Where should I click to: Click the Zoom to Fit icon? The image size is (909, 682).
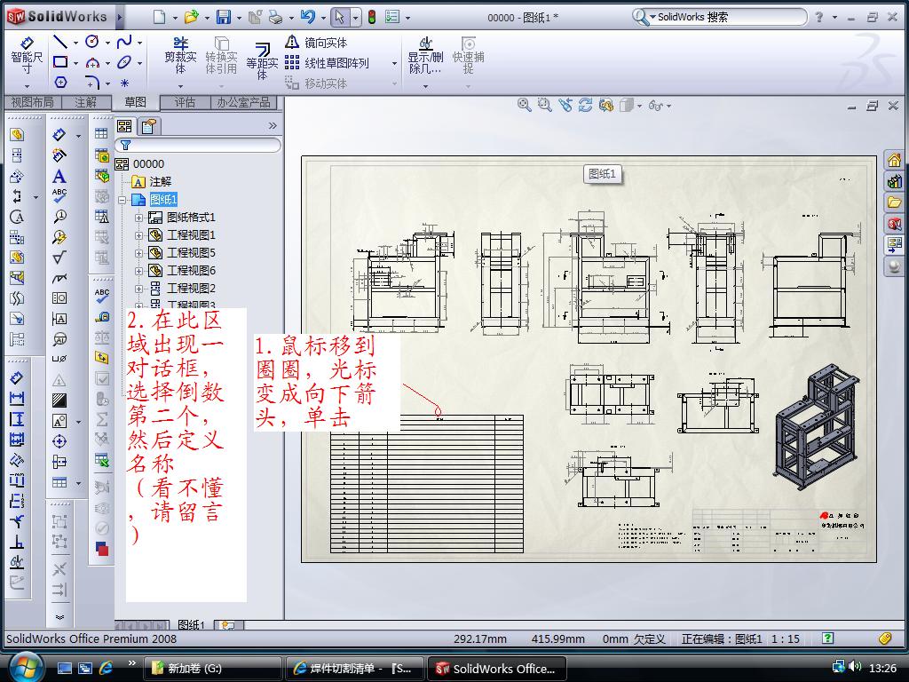pyautogui.click(x=524, y=105)
